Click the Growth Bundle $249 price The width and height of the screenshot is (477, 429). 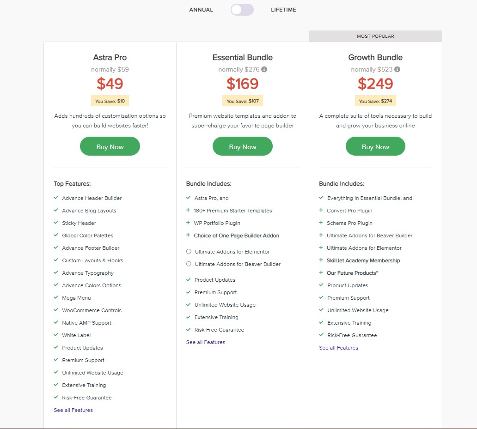coord(375,84)
